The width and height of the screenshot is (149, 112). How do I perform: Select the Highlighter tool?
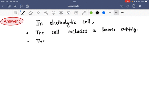[38, 13]
